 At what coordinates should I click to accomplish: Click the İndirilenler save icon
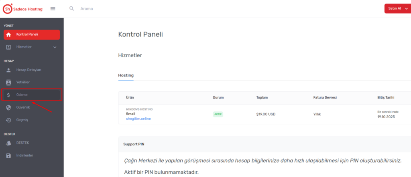point(9,155)
